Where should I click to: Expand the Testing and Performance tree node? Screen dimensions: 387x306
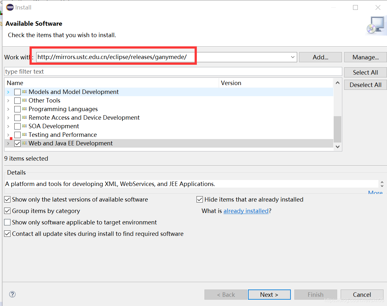tap(8, 135)
